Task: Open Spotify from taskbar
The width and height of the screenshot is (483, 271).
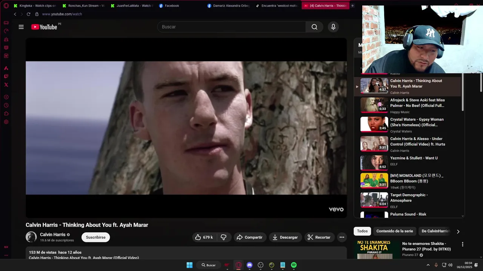Action: coord(294,265)
